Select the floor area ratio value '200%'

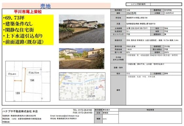pyautogui.click(x=167, y=53)
